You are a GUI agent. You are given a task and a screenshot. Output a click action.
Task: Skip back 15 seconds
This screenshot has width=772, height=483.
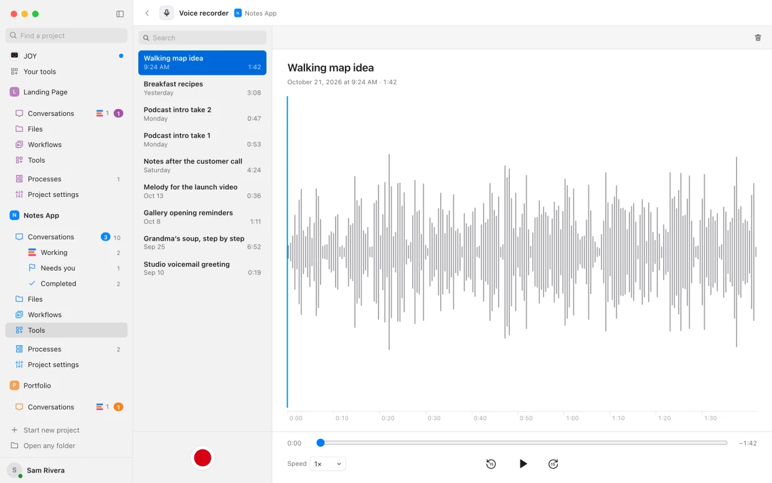point(491,464)
